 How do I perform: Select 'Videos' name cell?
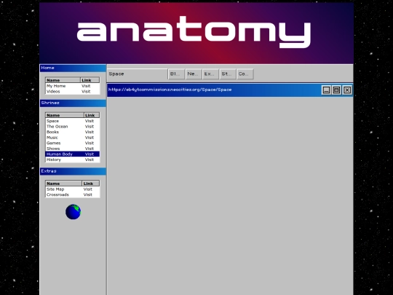coord(53,91)
